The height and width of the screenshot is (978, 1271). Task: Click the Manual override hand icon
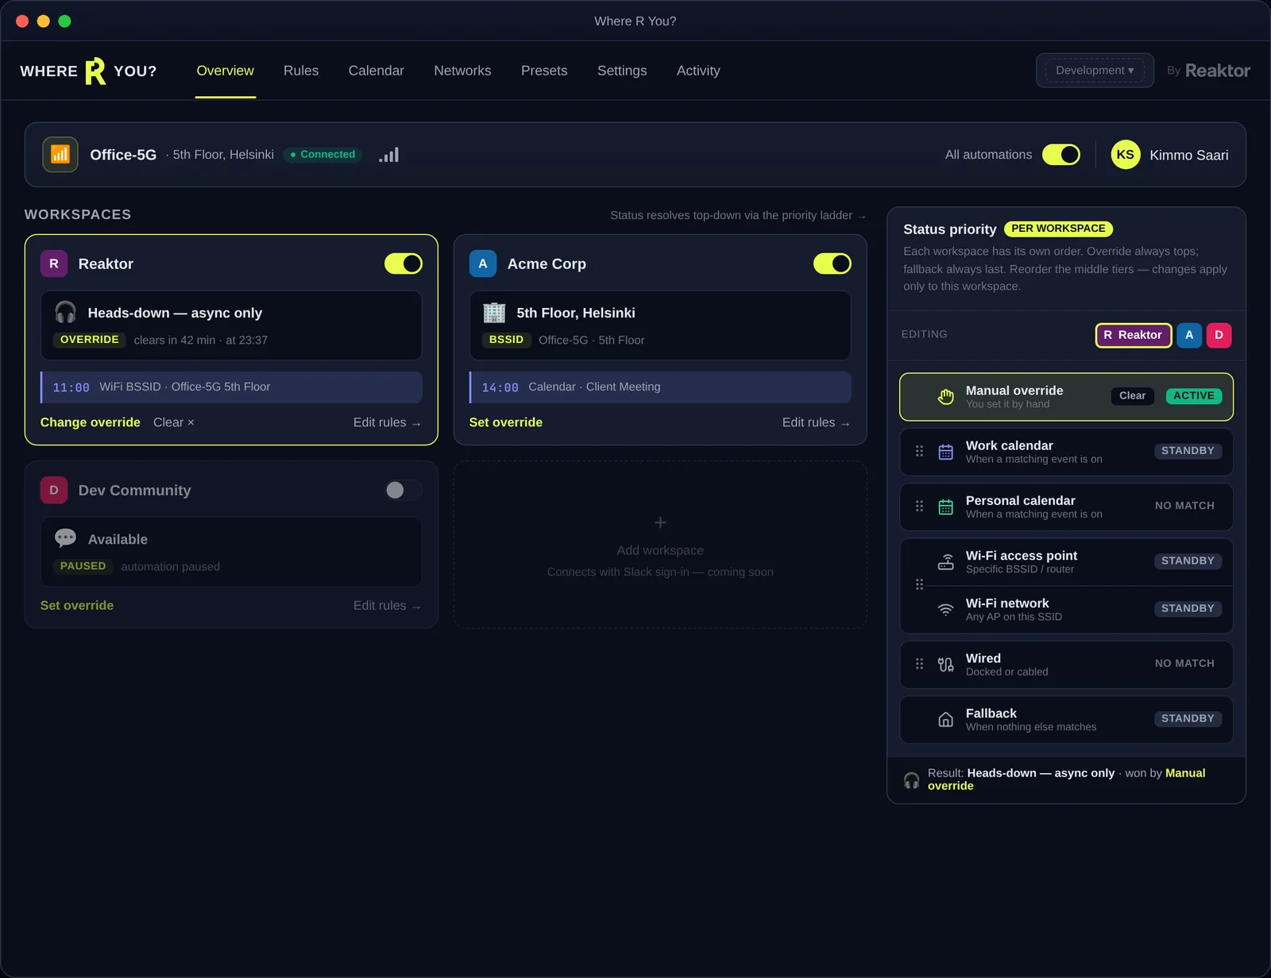[x=945, y=397]
